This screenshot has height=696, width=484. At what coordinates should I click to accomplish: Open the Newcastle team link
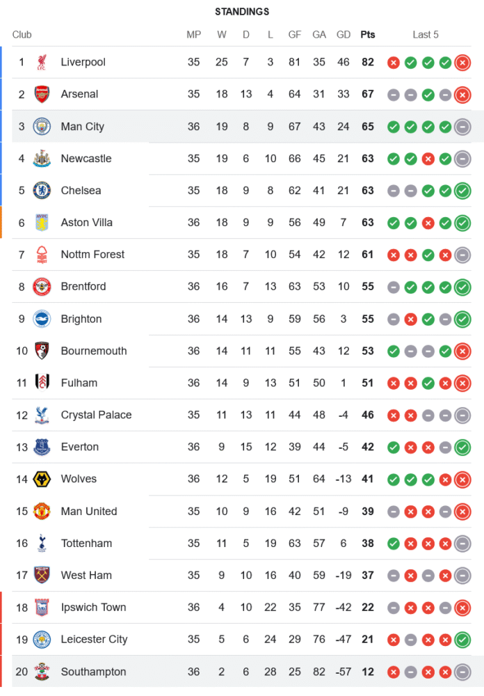[x=86, y=159]
